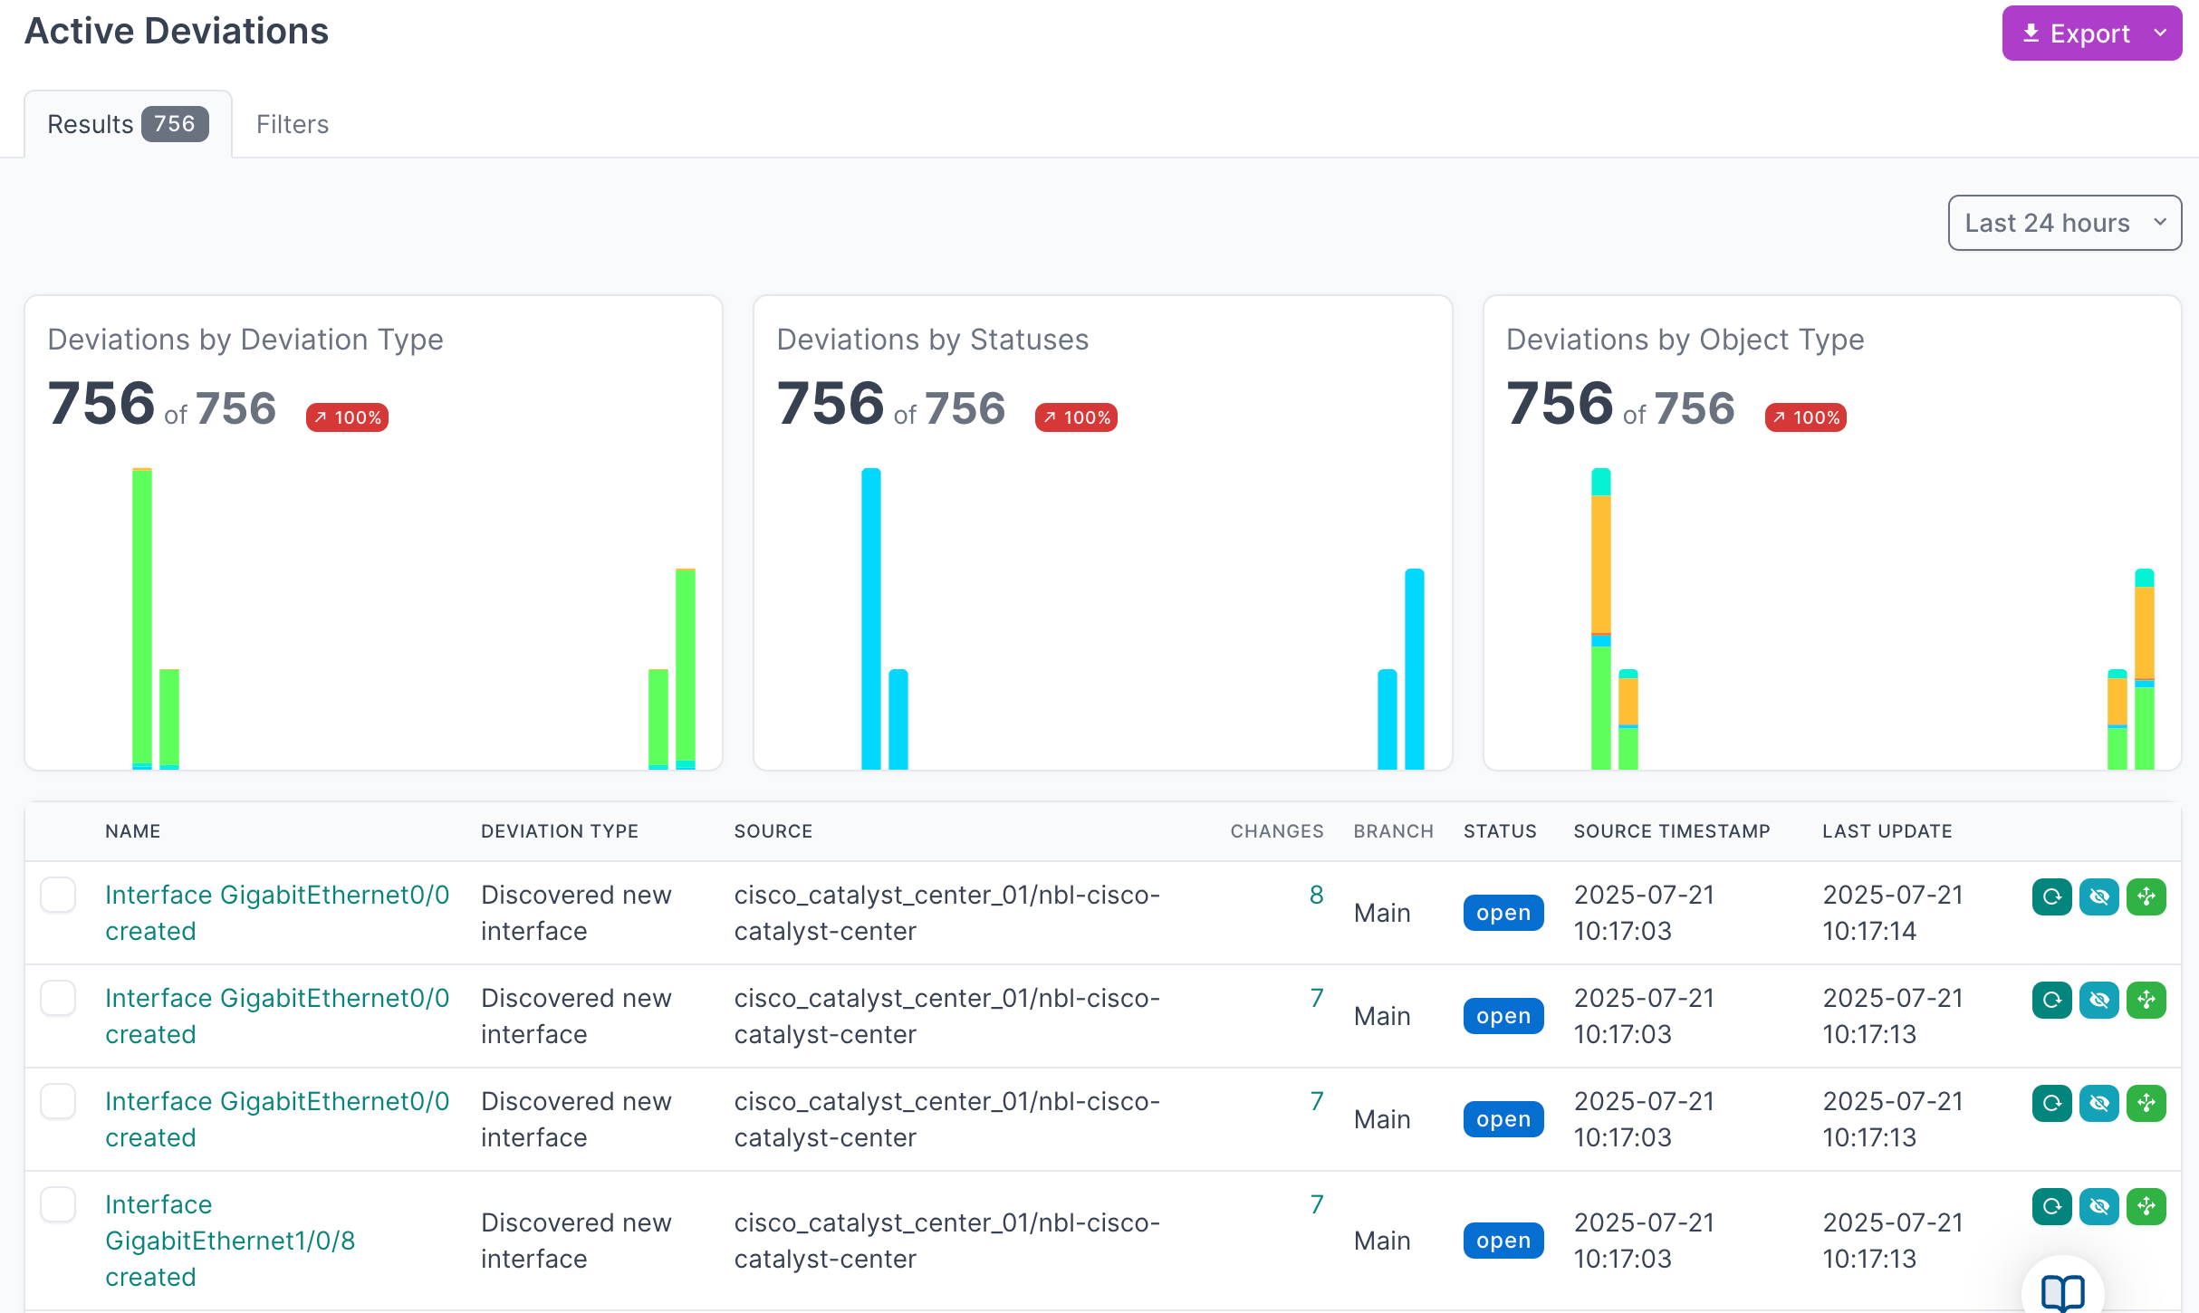Screen dimensions: 2199x1313
Task: Open the Last 24 hours dropdown
Action: click(2064, 223)
